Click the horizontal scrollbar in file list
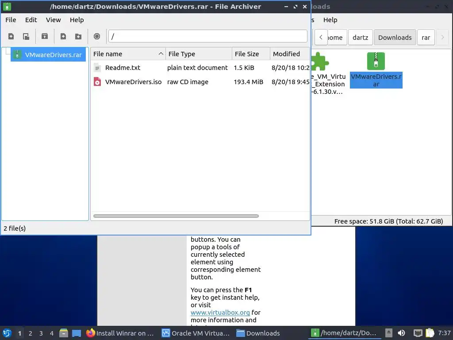 coord(176,216)
